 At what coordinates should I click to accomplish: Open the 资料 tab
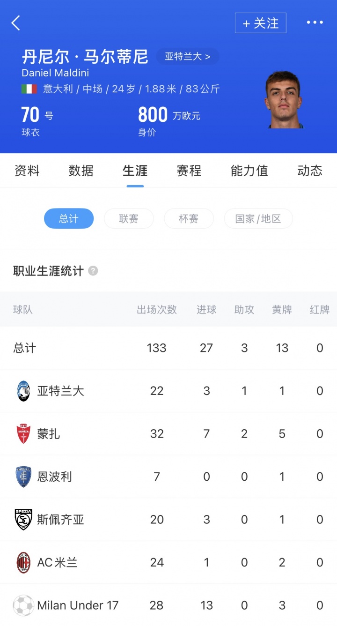pyautogui.click(x=27, y=171)
